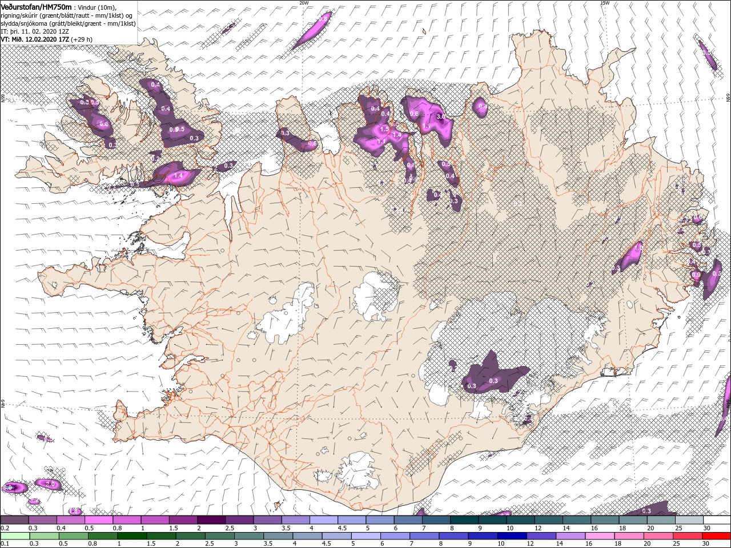Click the '0.4' label on upper scale
This screenshot has height=548, width=731.
point(61,528)
